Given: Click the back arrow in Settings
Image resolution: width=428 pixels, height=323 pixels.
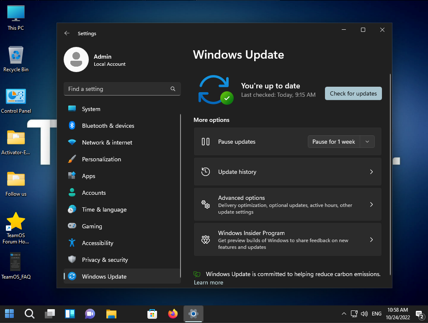Looking at the screenshot, I should [67, 34].
